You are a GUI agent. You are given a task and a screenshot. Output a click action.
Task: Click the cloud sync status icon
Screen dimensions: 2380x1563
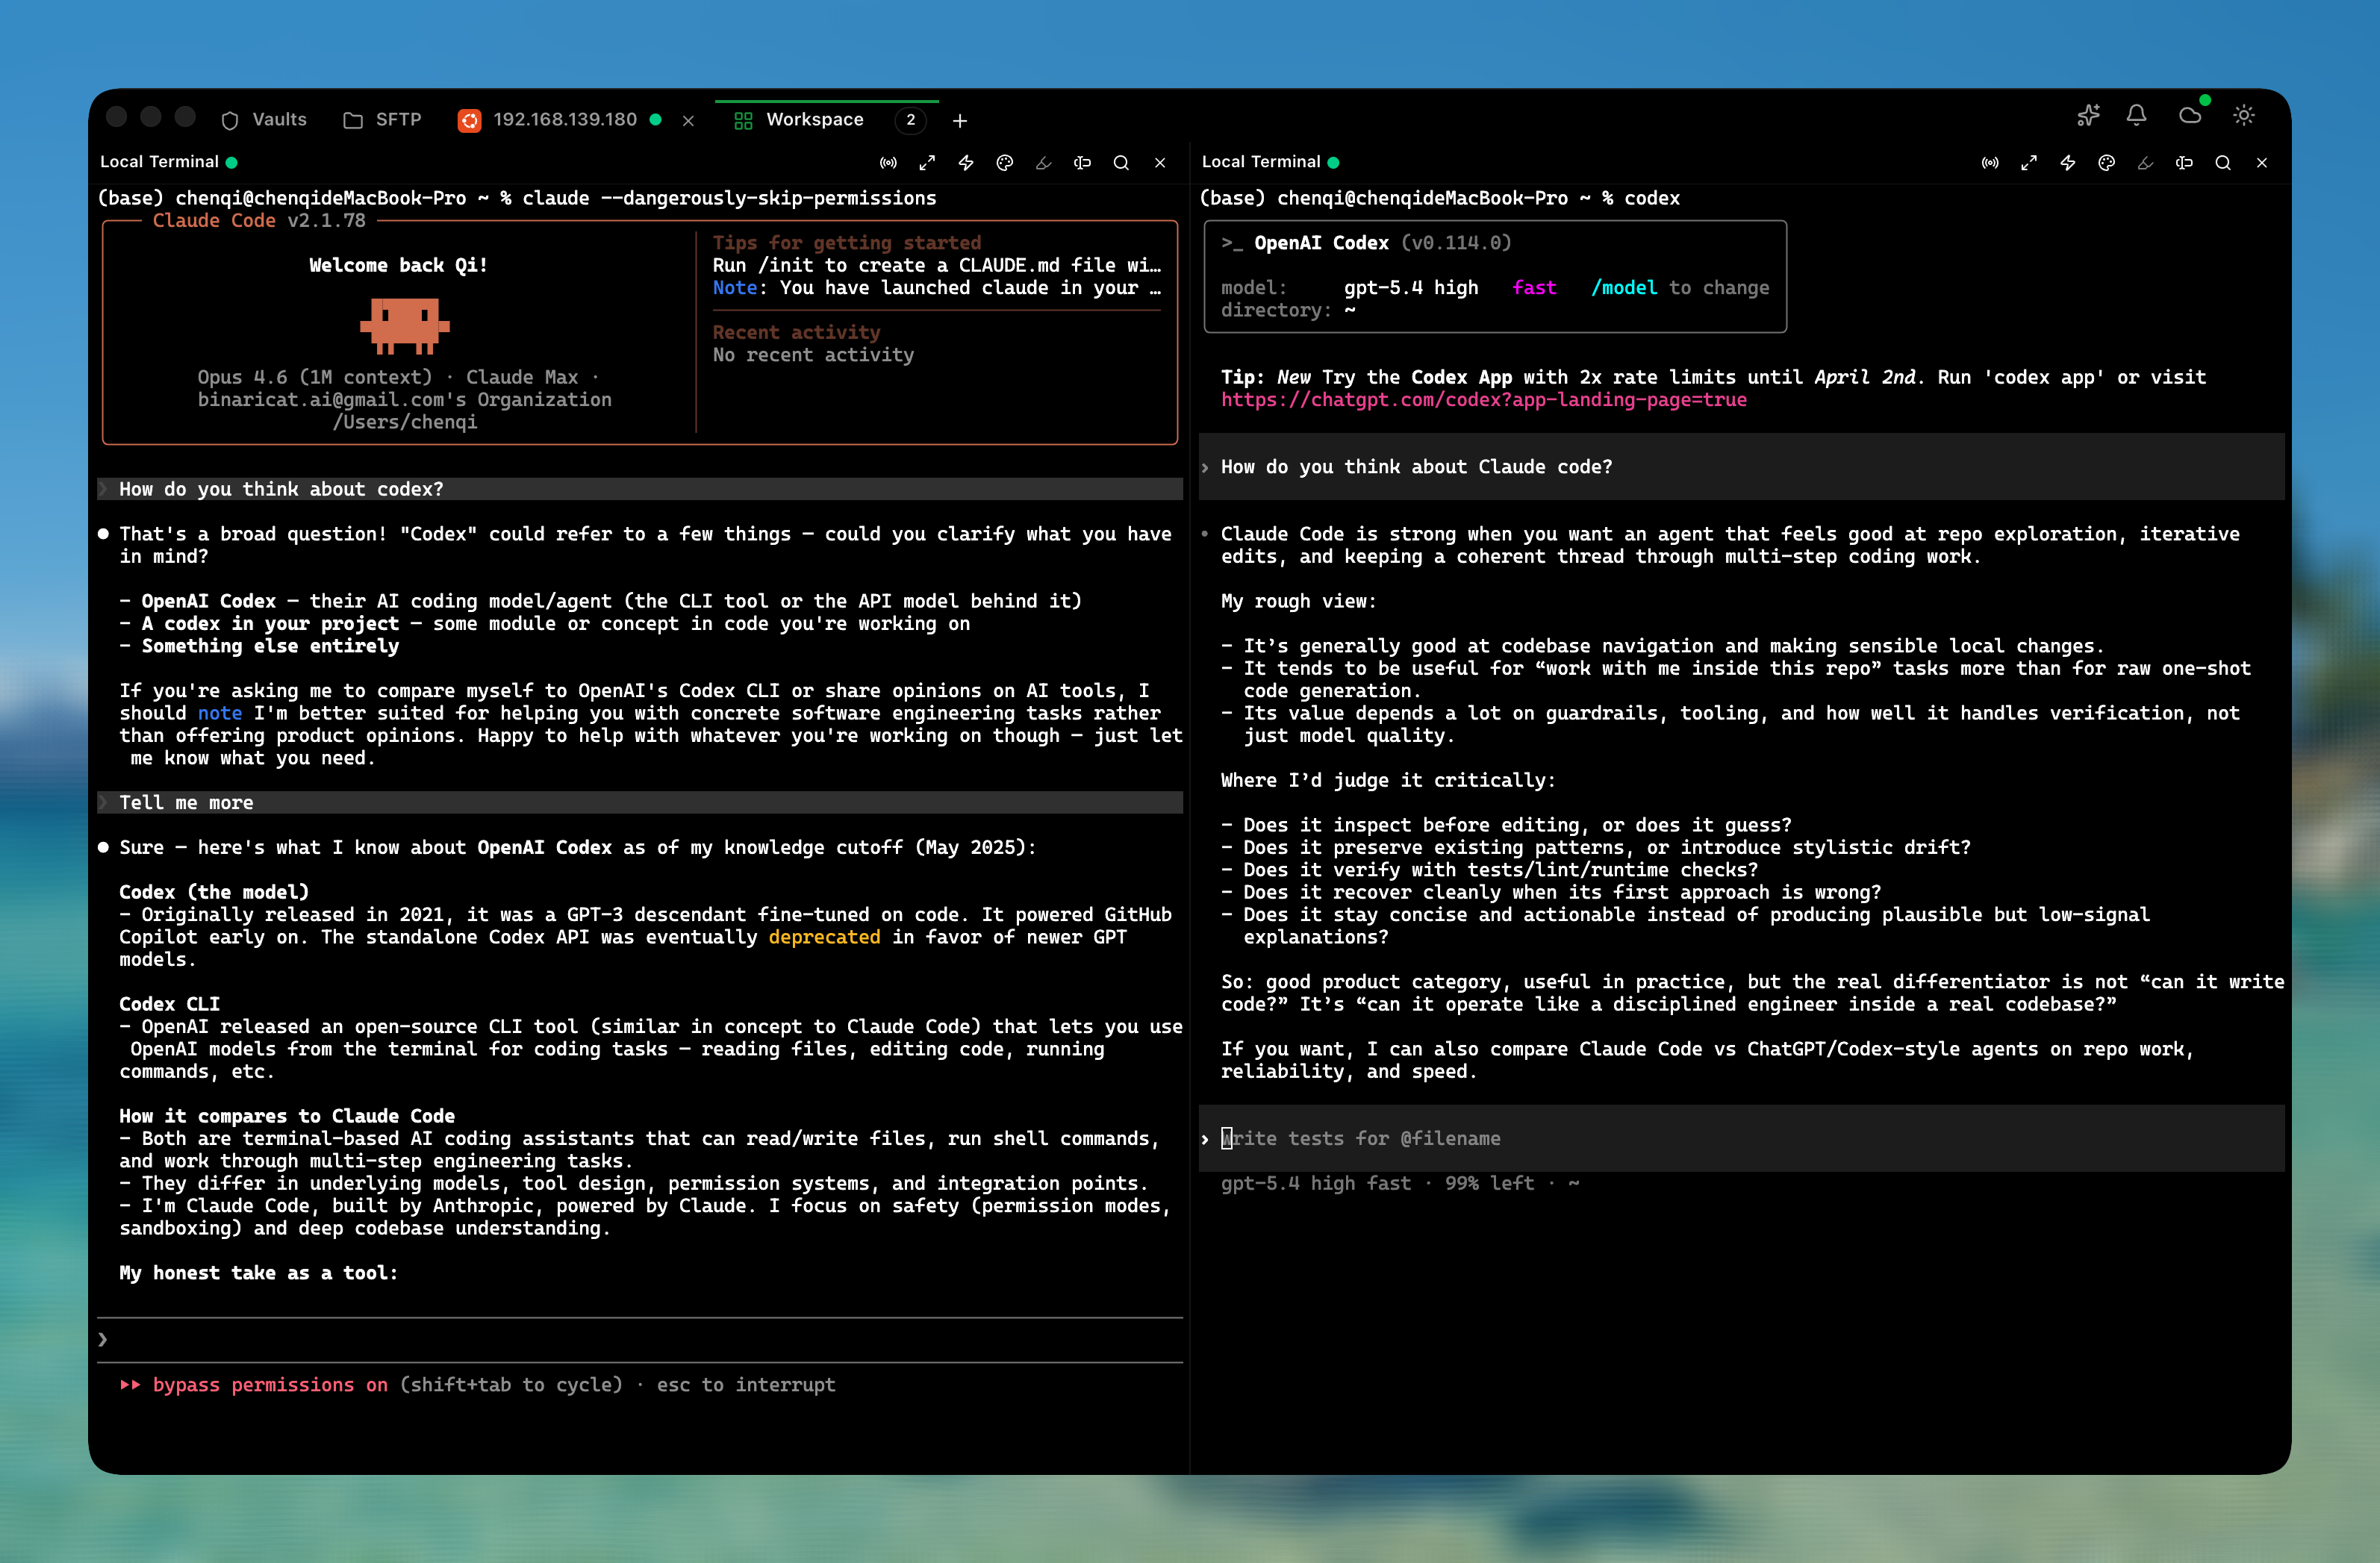pos(2190,116)
